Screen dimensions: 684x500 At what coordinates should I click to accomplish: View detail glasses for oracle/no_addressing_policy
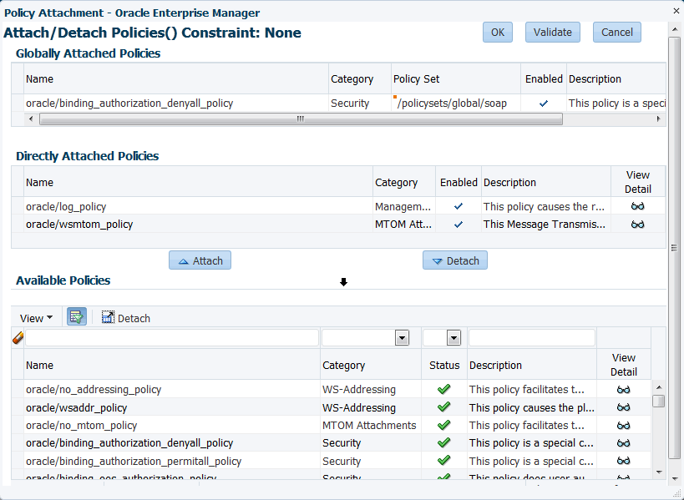click(x=623, y=389)
